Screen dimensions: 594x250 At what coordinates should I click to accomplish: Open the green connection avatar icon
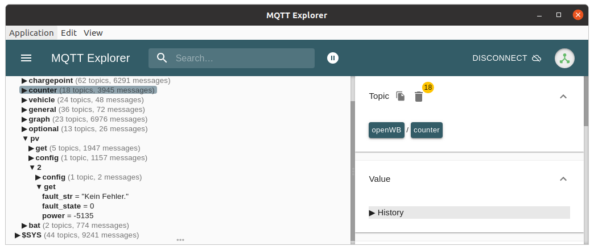pos(564,59)
